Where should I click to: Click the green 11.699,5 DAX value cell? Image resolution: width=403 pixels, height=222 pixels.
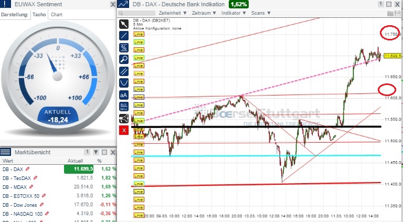tap(79, 169)
